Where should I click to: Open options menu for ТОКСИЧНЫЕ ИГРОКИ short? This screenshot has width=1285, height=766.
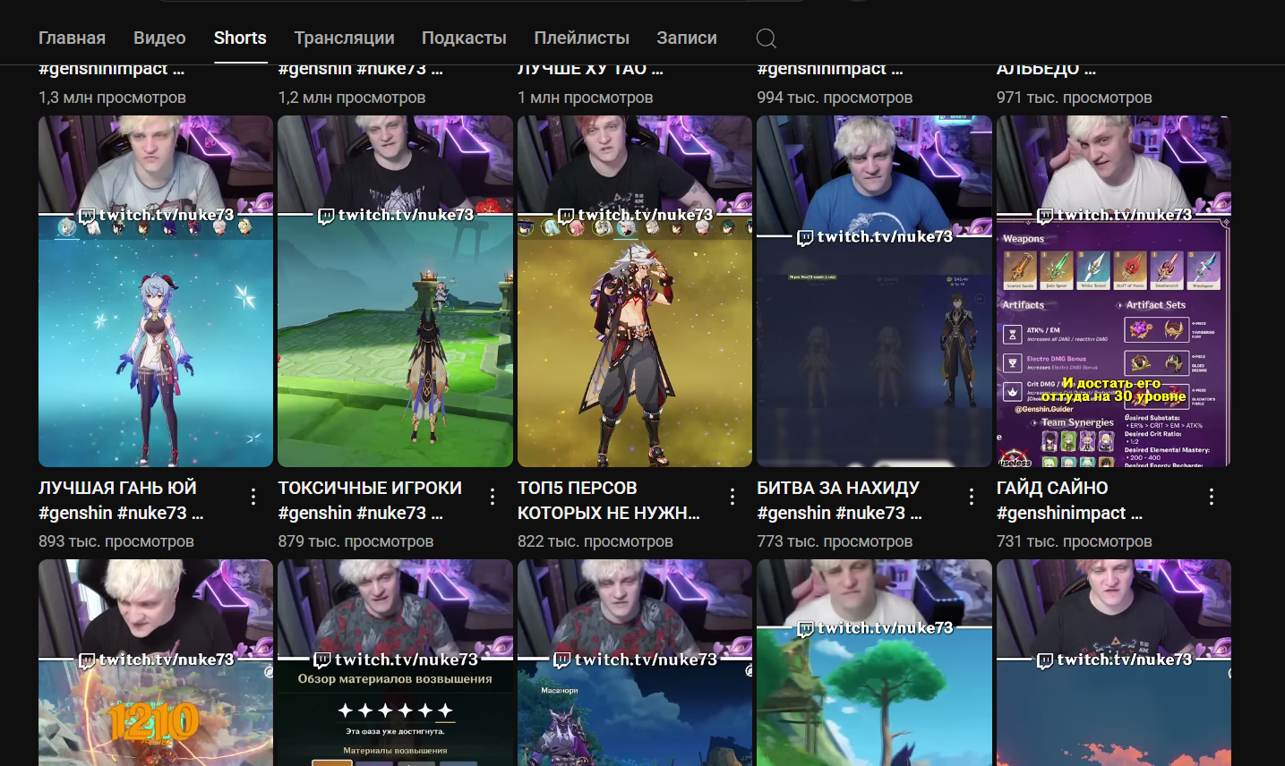coord(493,497)
